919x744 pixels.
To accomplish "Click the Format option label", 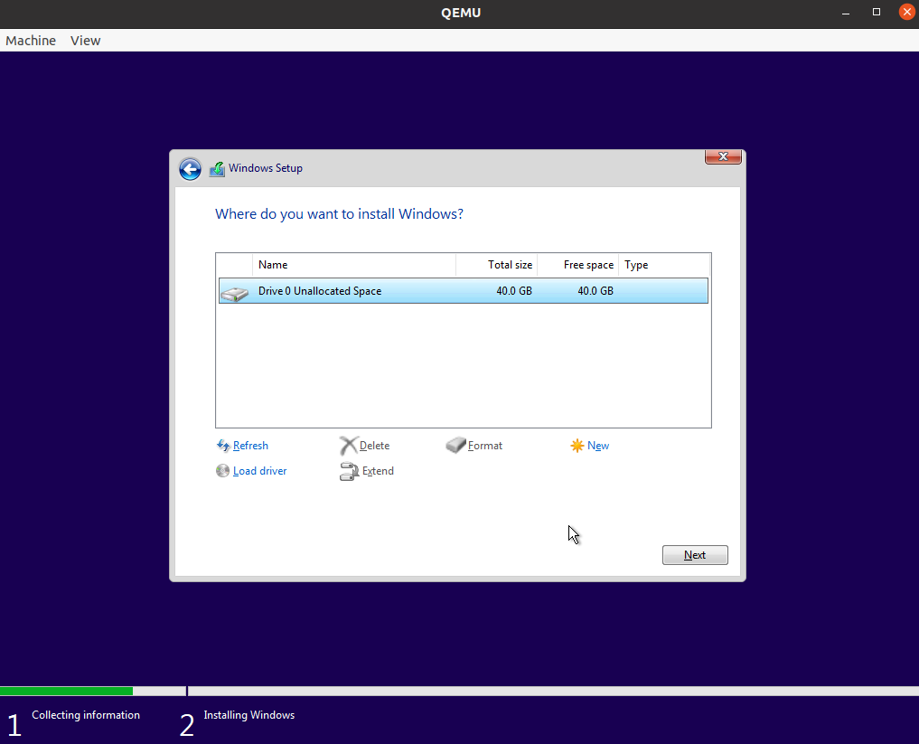I will click(484, 446).
